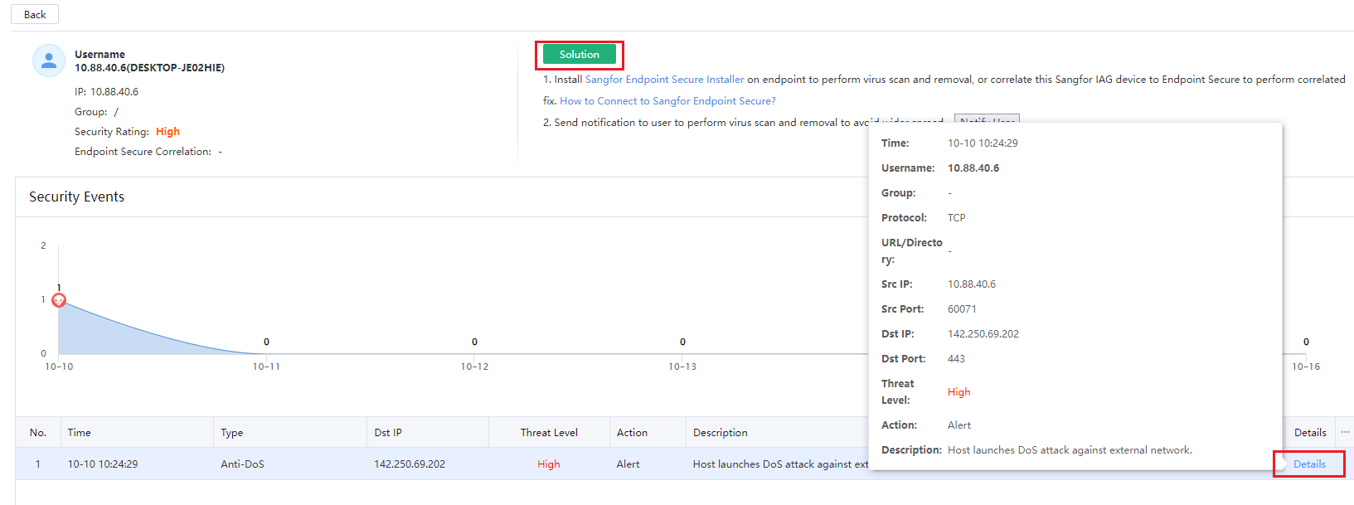1354x505 pixels.
Task: Click the Dst IP column header
Action: [x=388, y=433]
